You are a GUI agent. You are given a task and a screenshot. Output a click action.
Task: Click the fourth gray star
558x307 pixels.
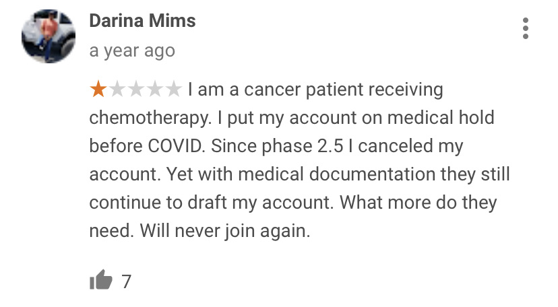(x=155, y=89)
